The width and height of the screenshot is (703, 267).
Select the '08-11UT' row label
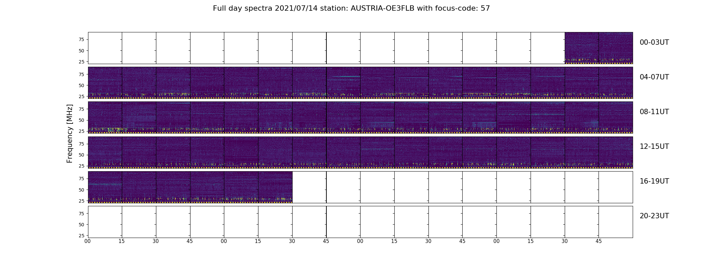pyautogui.click(x=654, y=112)
